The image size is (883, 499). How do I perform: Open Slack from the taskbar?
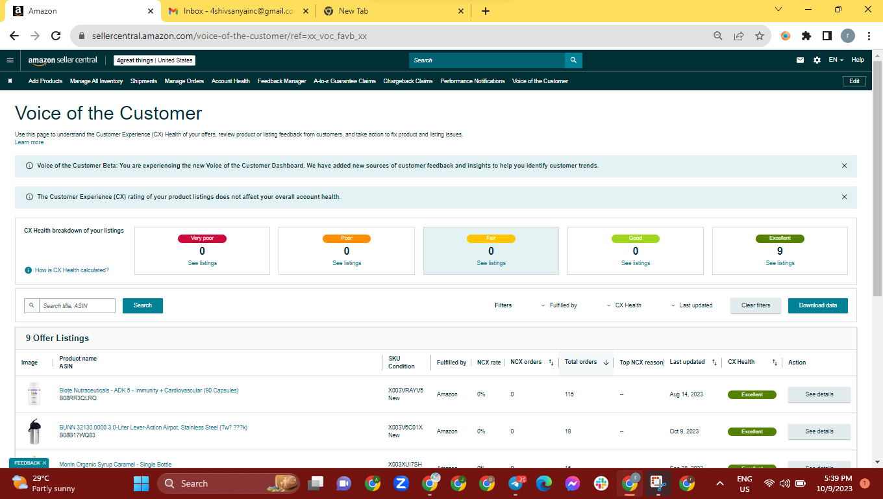601,483
